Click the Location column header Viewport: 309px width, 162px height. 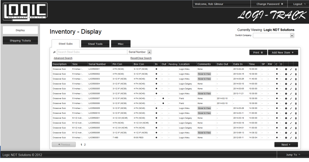[184, 64]
